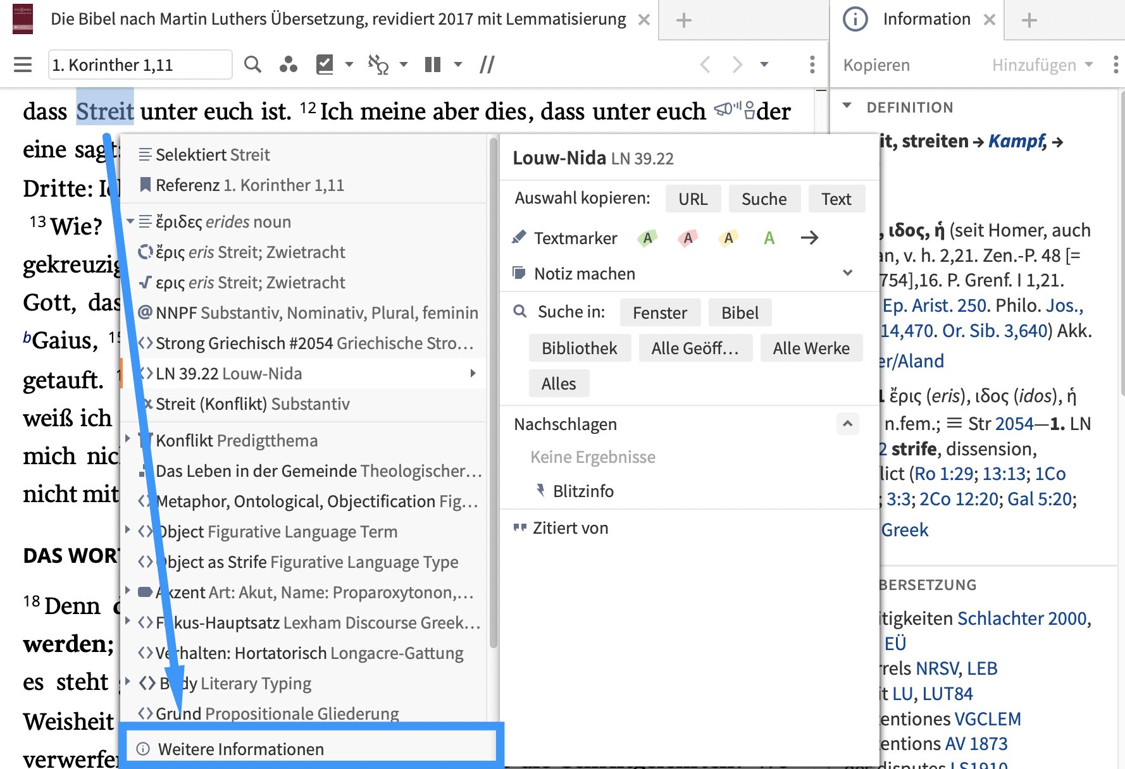Open the navigation history dropdown arrow
Image resolution: width=1125 pixels, height=769 pixels.
(x=764, y=65)
